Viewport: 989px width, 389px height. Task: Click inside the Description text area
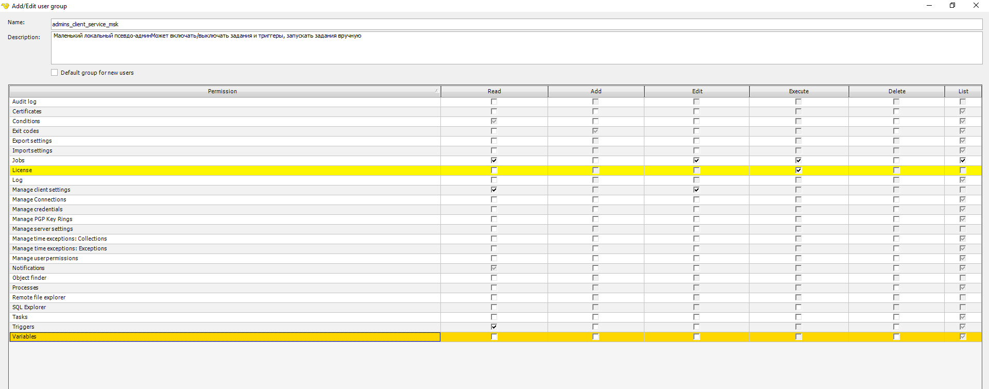[x=515, y=49]
